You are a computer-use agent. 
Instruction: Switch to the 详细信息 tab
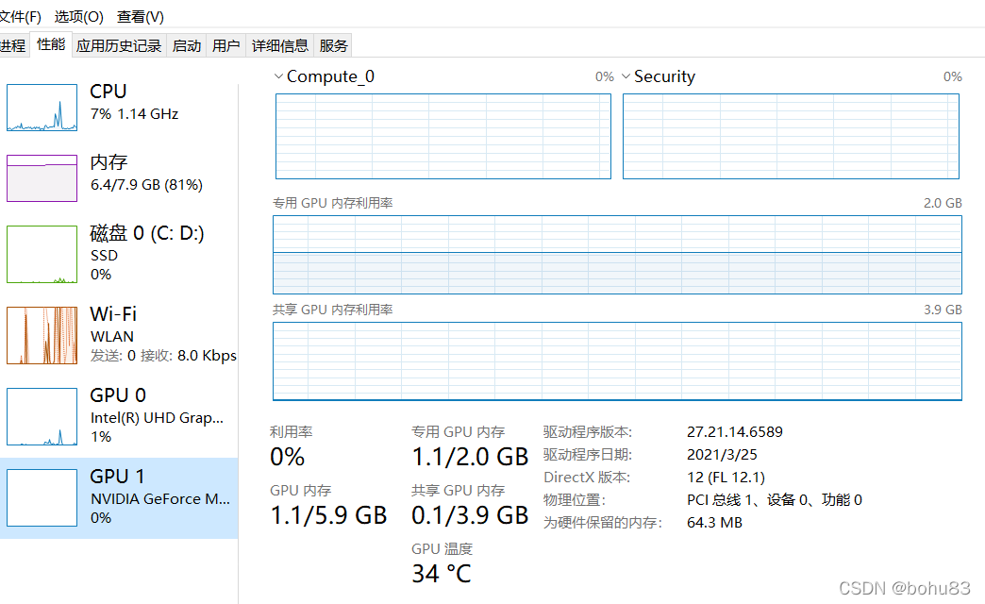tap(279, 45)
